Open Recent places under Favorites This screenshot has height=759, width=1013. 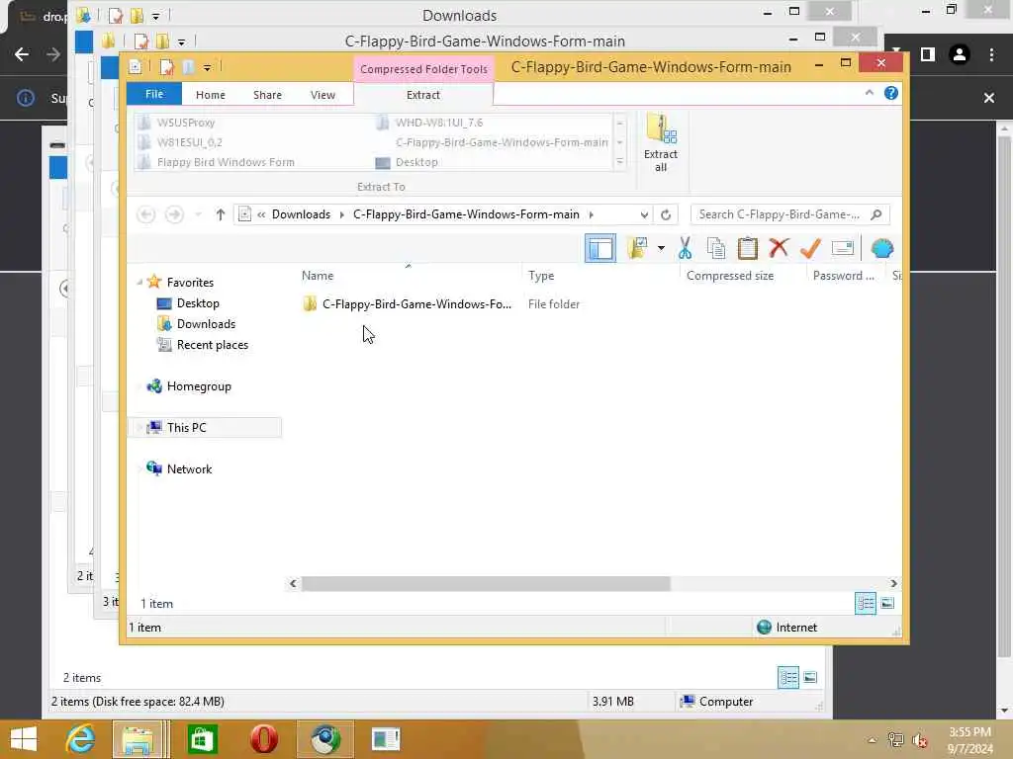(x=213, y=345)
